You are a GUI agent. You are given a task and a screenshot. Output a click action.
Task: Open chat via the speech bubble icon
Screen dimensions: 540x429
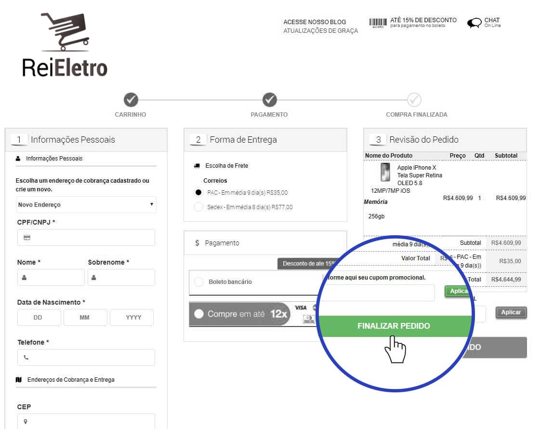tap(474, 23)
